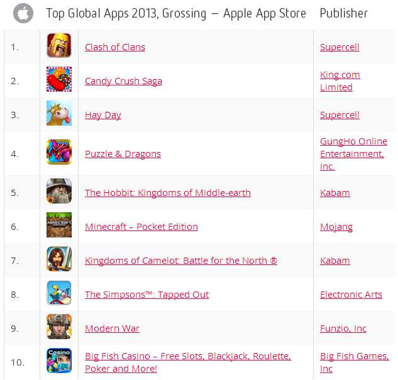This screenshot has height=380, width=398.
Task: Click the Kingdoms of Camelot app icon
Action: (59, 259)
